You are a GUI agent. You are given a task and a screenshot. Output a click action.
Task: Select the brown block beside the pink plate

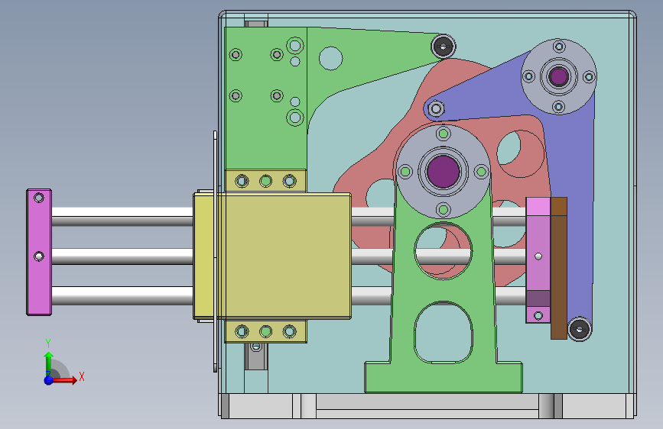click(x=558, y=268)
